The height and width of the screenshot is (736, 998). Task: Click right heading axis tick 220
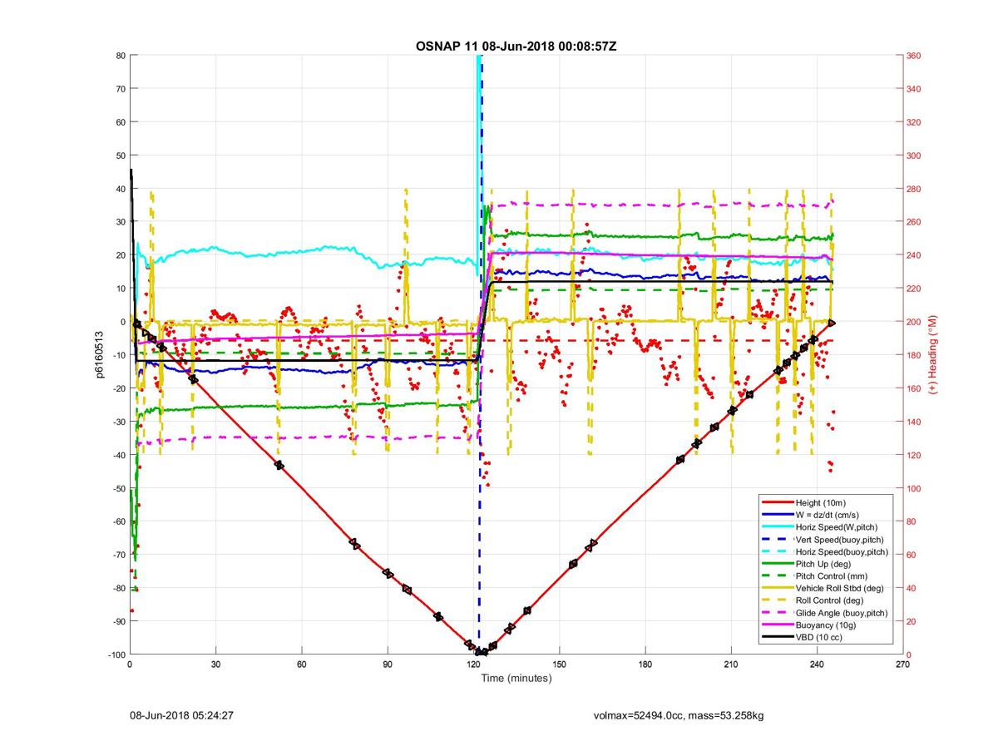914,289
